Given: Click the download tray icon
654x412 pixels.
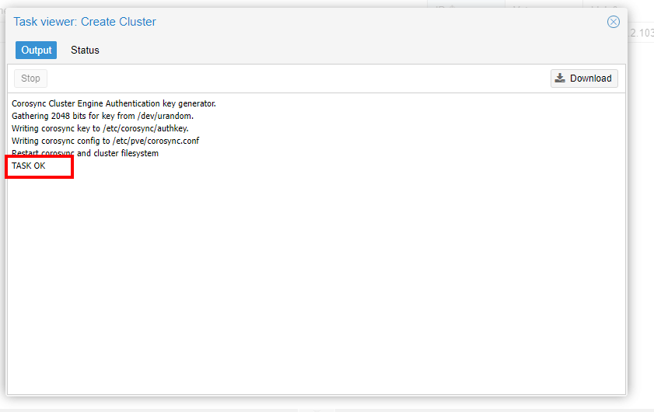Looking at the screenshot, I should (560, 78).
